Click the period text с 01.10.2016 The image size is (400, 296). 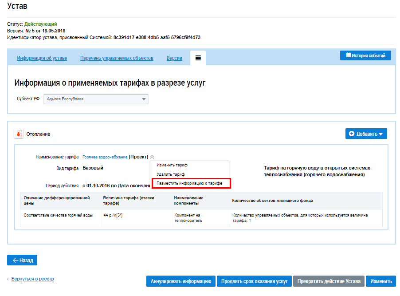[96, 185]
